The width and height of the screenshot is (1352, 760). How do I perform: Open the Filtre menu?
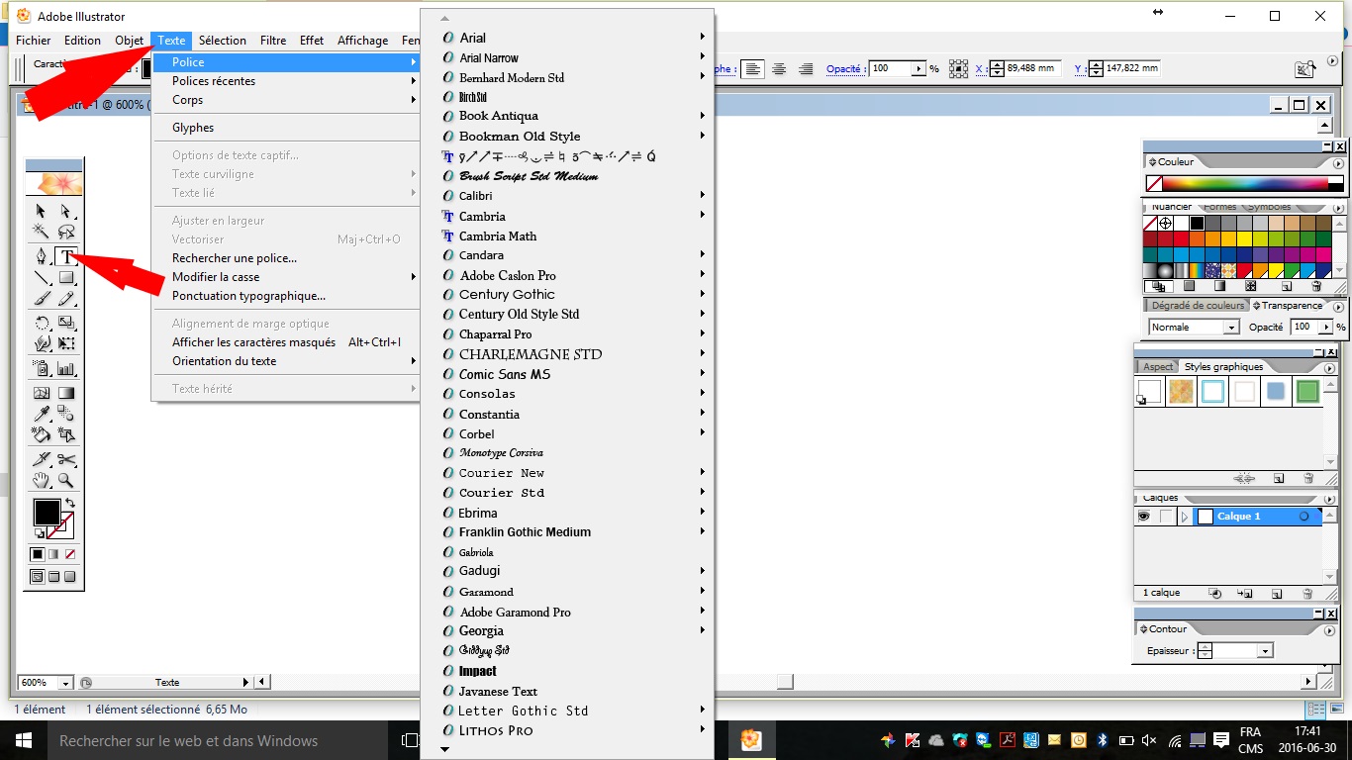pos(273,41)
